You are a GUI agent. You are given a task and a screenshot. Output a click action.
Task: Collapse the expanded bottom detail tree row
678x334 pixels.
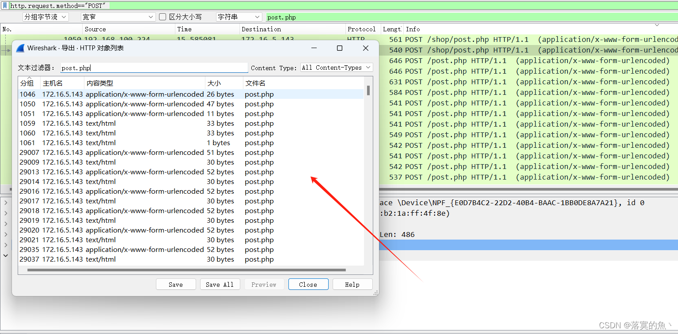tap(6, 255)
